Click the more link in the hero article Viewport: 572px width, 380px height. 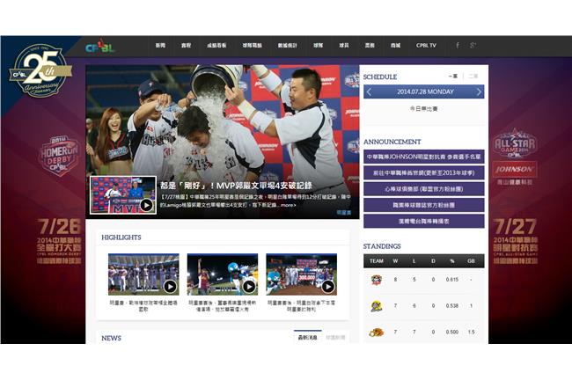tap(288, 205)
